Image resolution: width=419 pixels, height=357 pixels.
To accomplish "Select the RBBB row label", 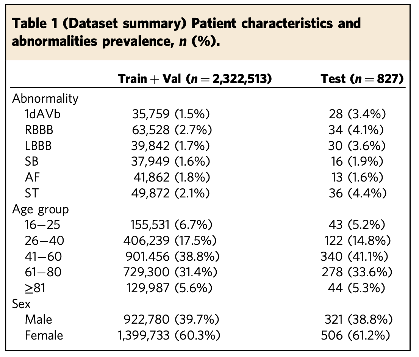I will (39, 130).
